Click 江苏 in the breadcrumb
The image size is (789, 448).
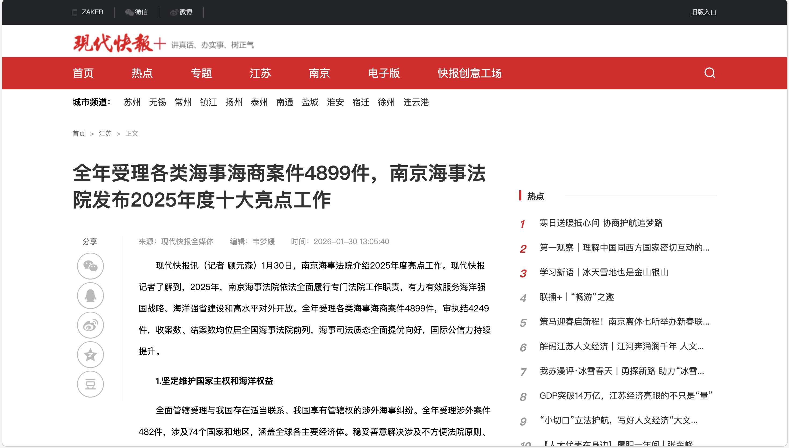click(105, 134)
